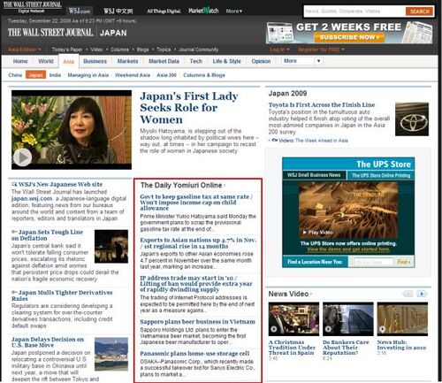
Task: Play the News Hub Investing video
Action: pos(402,318)
